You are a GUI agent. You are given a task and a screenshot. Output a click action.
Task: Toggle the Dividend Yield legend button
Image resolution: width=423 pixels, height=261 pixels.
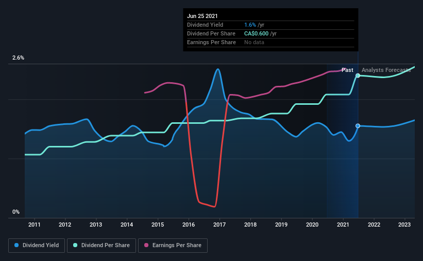click(37, 246)
